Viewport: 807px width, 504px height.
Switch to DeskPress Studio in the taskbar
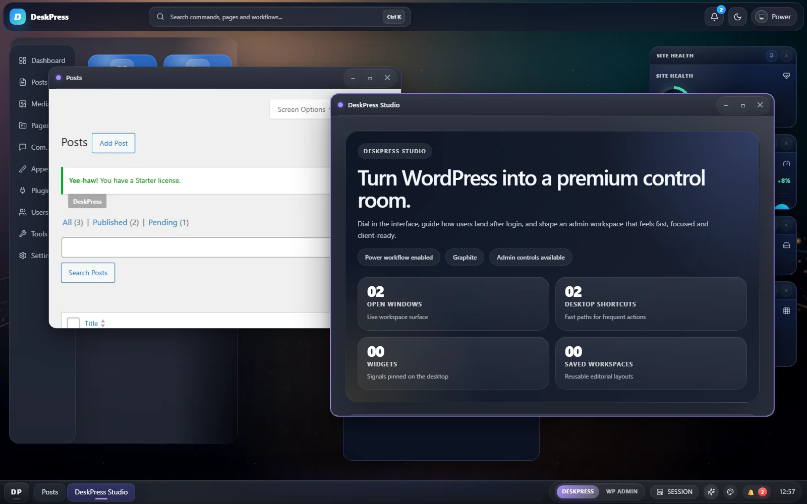(101, 492)
